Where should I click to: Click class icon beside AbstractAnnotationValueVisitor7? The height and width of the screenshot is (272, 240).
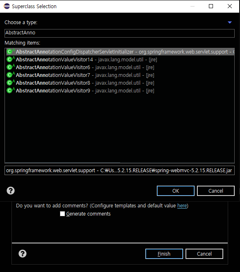11,75
